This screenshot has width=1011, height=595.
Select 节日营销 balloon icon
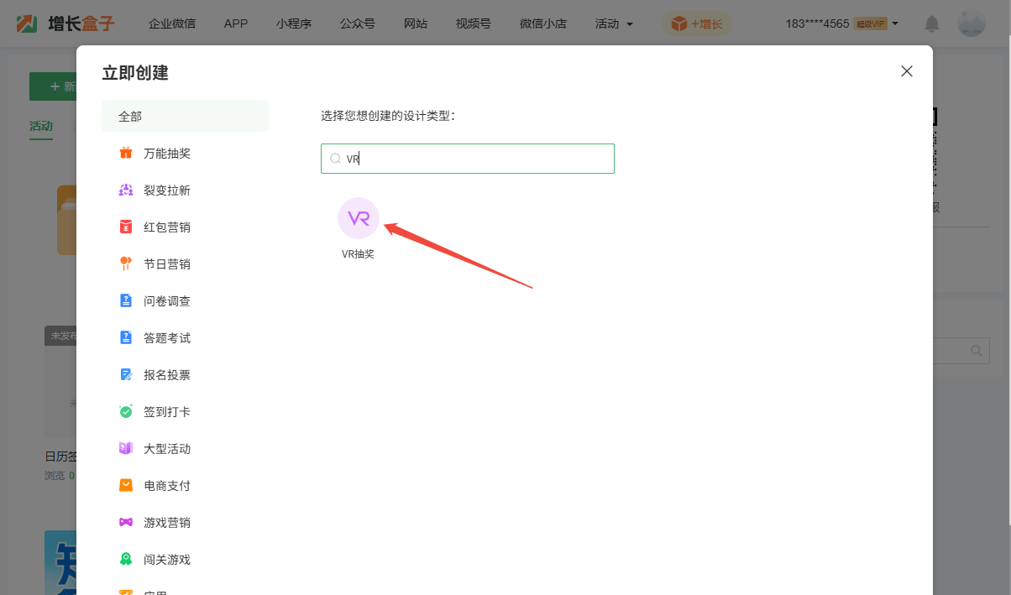pos(126,264)
